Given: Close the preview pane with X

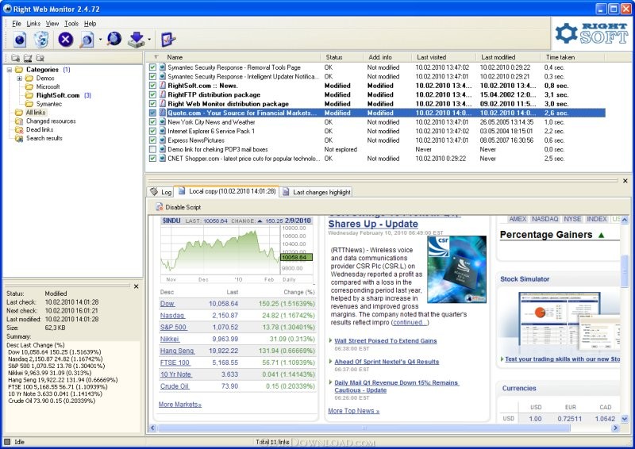Looking at the screenshot, I should pyautogui.click(x=625, y=181).
